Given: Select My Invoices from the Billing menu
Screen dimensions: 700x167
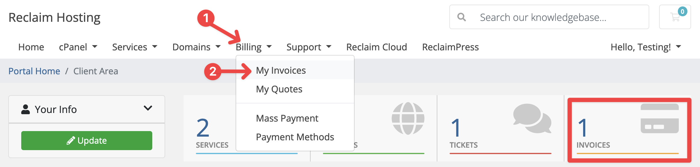Looking at the screenshot, I should pyautogui.click(x=295, y=70).
